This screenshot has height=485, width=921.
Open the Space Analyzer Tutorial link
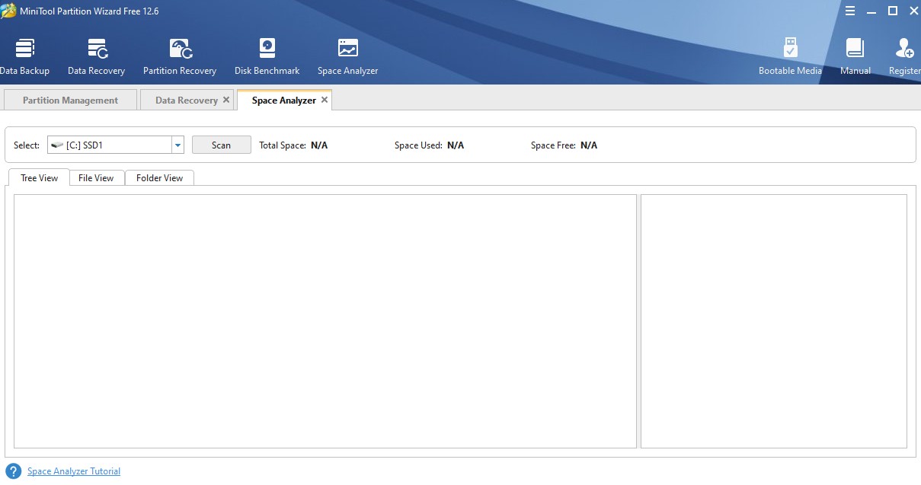[x=74, y=471]
